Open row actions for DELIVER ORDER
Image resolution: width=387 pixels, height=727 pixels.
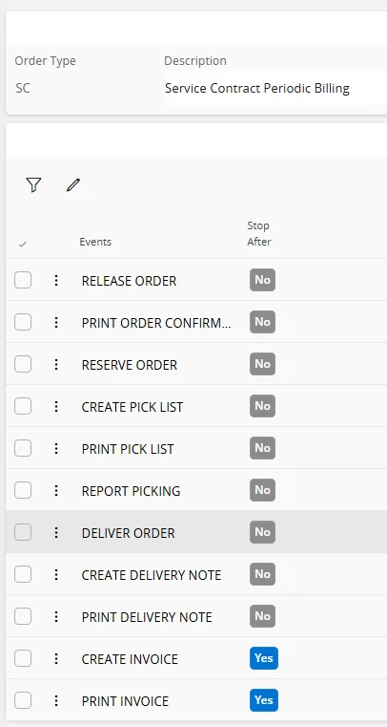click(x=56, y=532)
